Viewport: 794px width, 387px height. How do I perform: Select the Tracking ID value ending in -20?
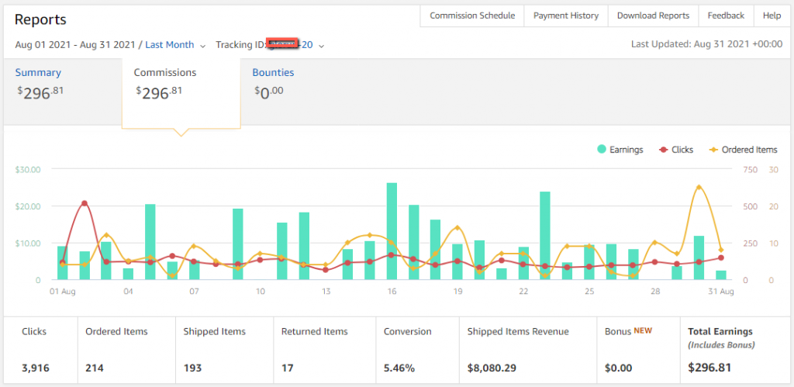pyautogui.click(x=290, y=44)
